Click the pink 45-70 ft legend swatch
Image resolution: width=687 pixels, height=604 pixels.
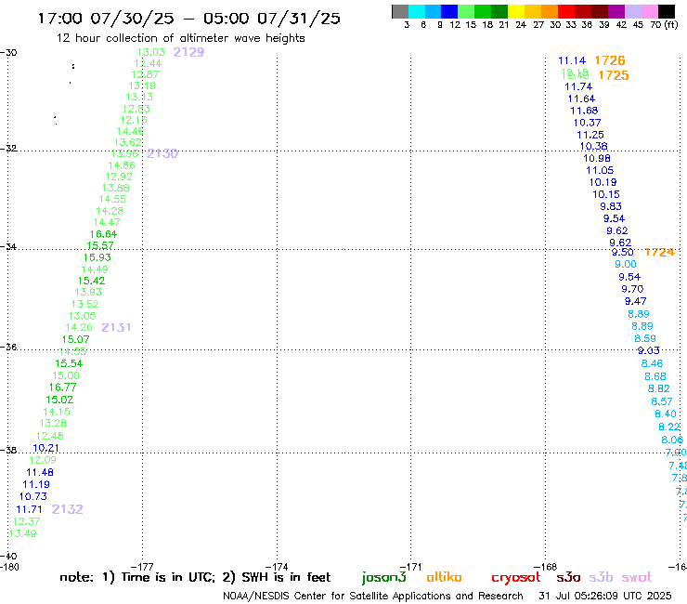[x=650, y=11]
